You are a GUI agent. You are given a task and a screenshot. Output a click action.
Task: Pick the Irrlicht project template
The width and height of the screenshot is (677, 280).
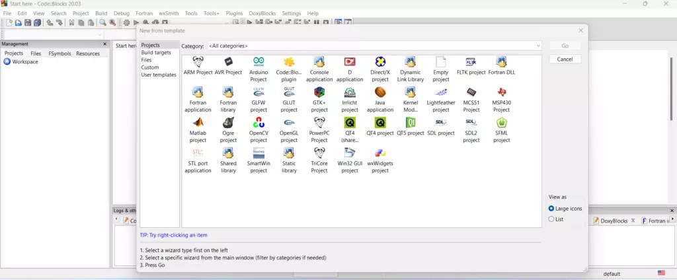click(350, 100)
